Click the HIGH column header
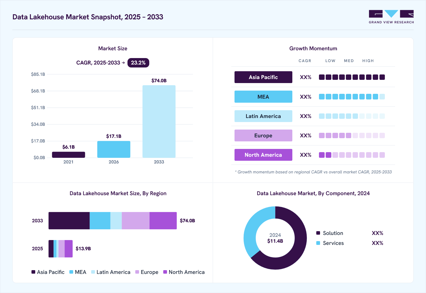The image size is (426, 293). coord(368,61)
